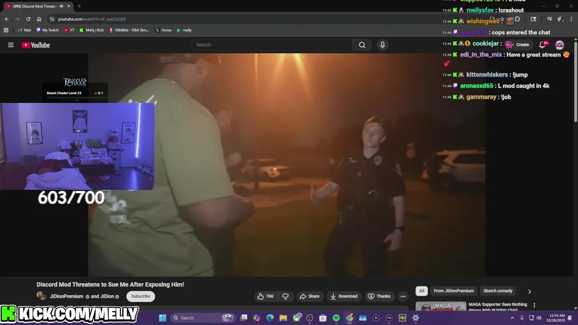
Task: Click the YouTube search magnifier button
Action: click(362, 45)
